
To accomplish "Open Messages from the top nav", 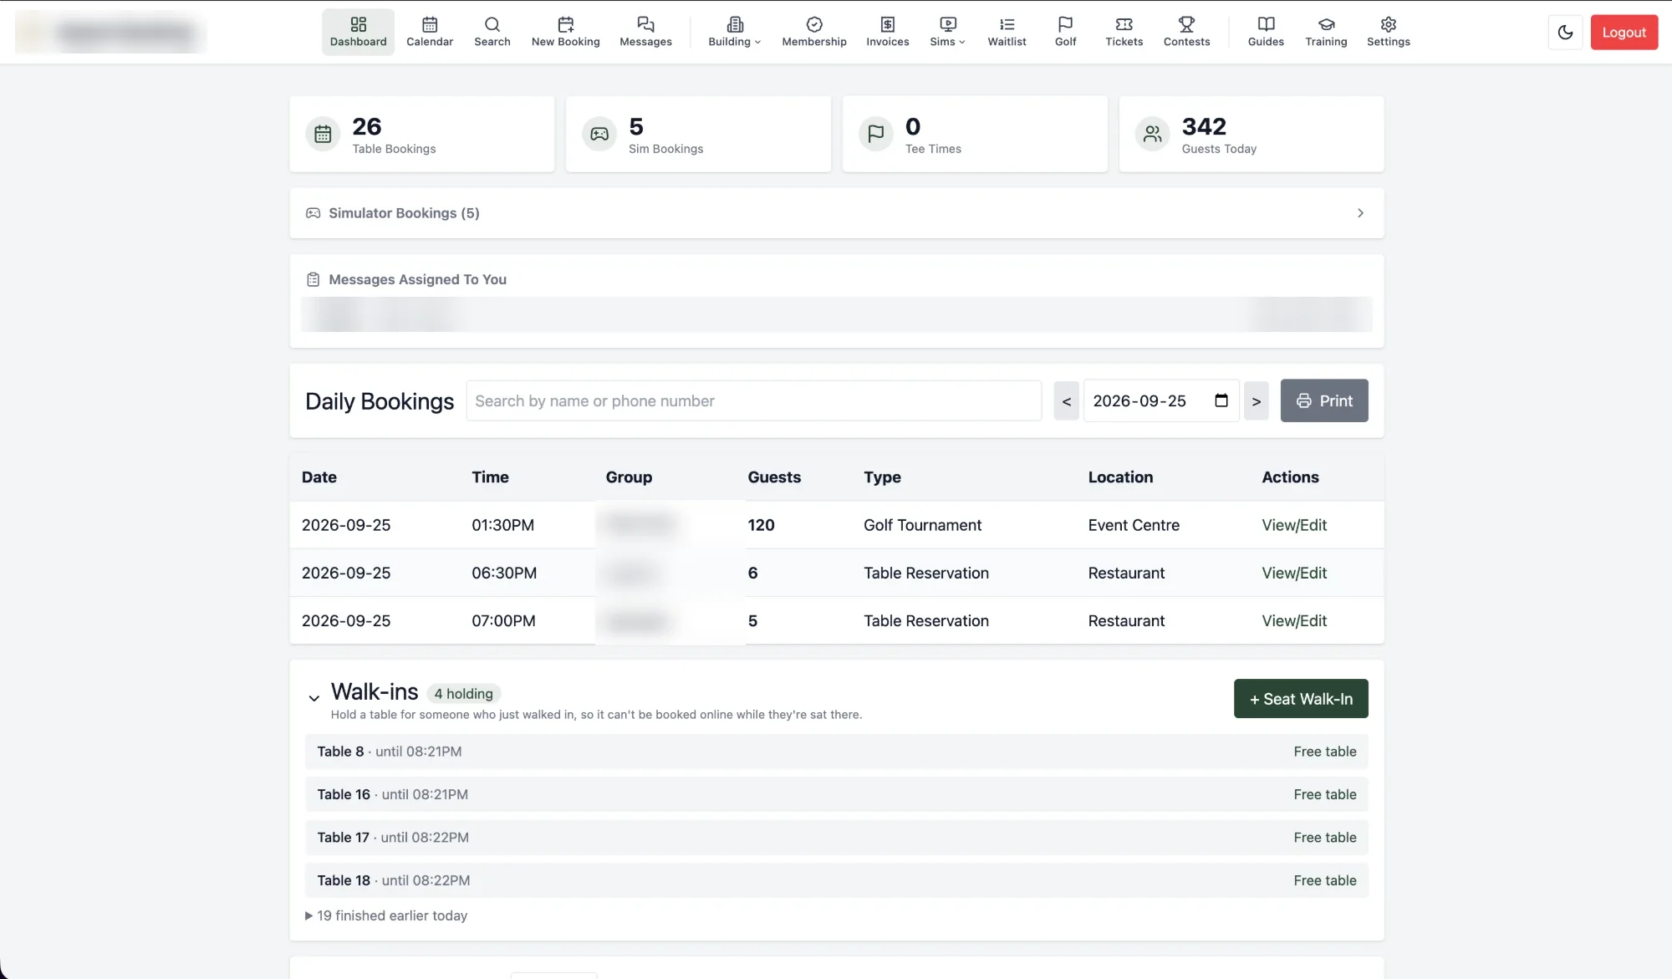I will pyautogui.click(x=645, y=33).
